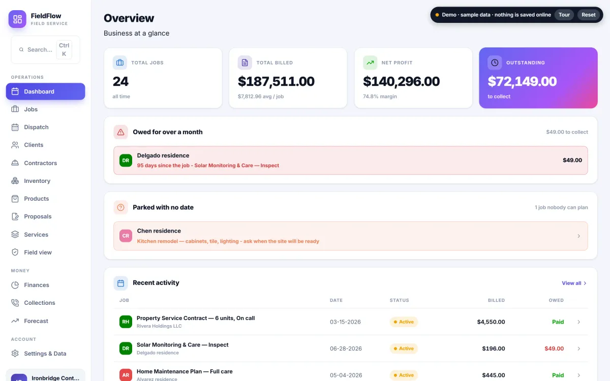This screenshot has width=610, height=381.
Task: Click the CR avatar for Chen residence
Action: (126, 236)
